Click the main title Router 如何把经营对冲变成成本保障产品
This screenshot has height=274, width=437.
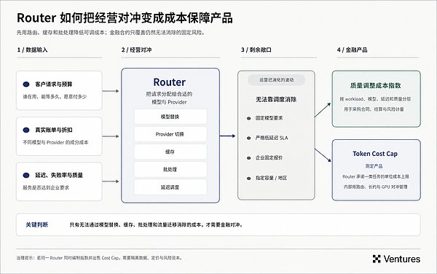(125, 17)
